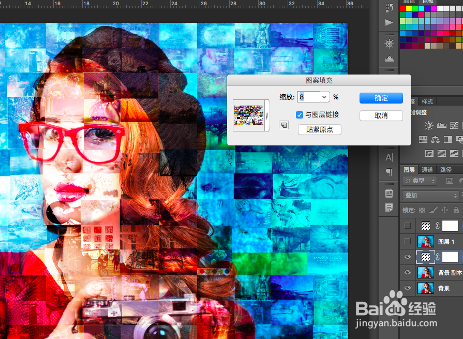Switch to the 通道 tab

tap(427, 170)
